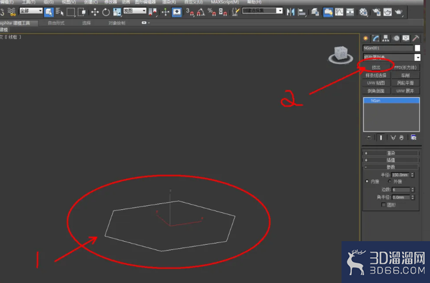Image resolution: width=430 pixels, height=283 pixels.
Task: Open the 组(G) menu
Action: [x=48, y=2]
